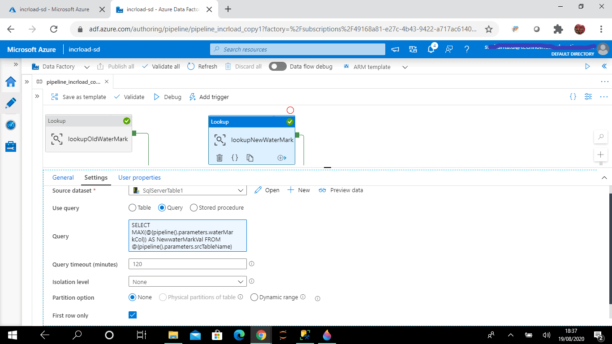The image size is (612, 344).
Task: Open pipeline code view braces icon top right
Action: click(x=573, y=96)
